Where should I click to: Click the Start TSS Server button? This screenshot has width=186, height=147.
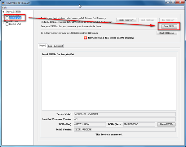pos(167,33)
